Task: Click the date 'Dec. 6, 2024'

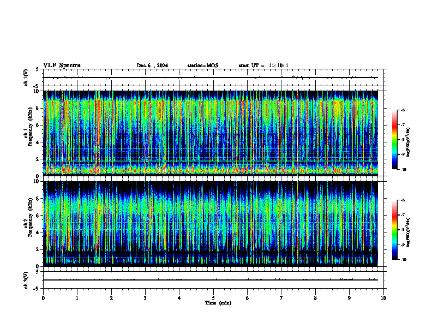Action: tap(152, 65)
